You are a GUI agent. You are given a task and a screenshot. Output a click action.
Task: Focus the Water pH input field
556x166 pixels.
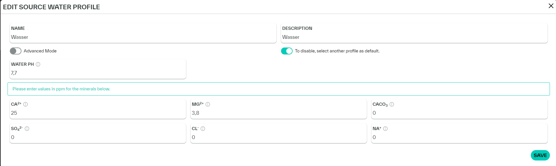[x=97, y=73]
